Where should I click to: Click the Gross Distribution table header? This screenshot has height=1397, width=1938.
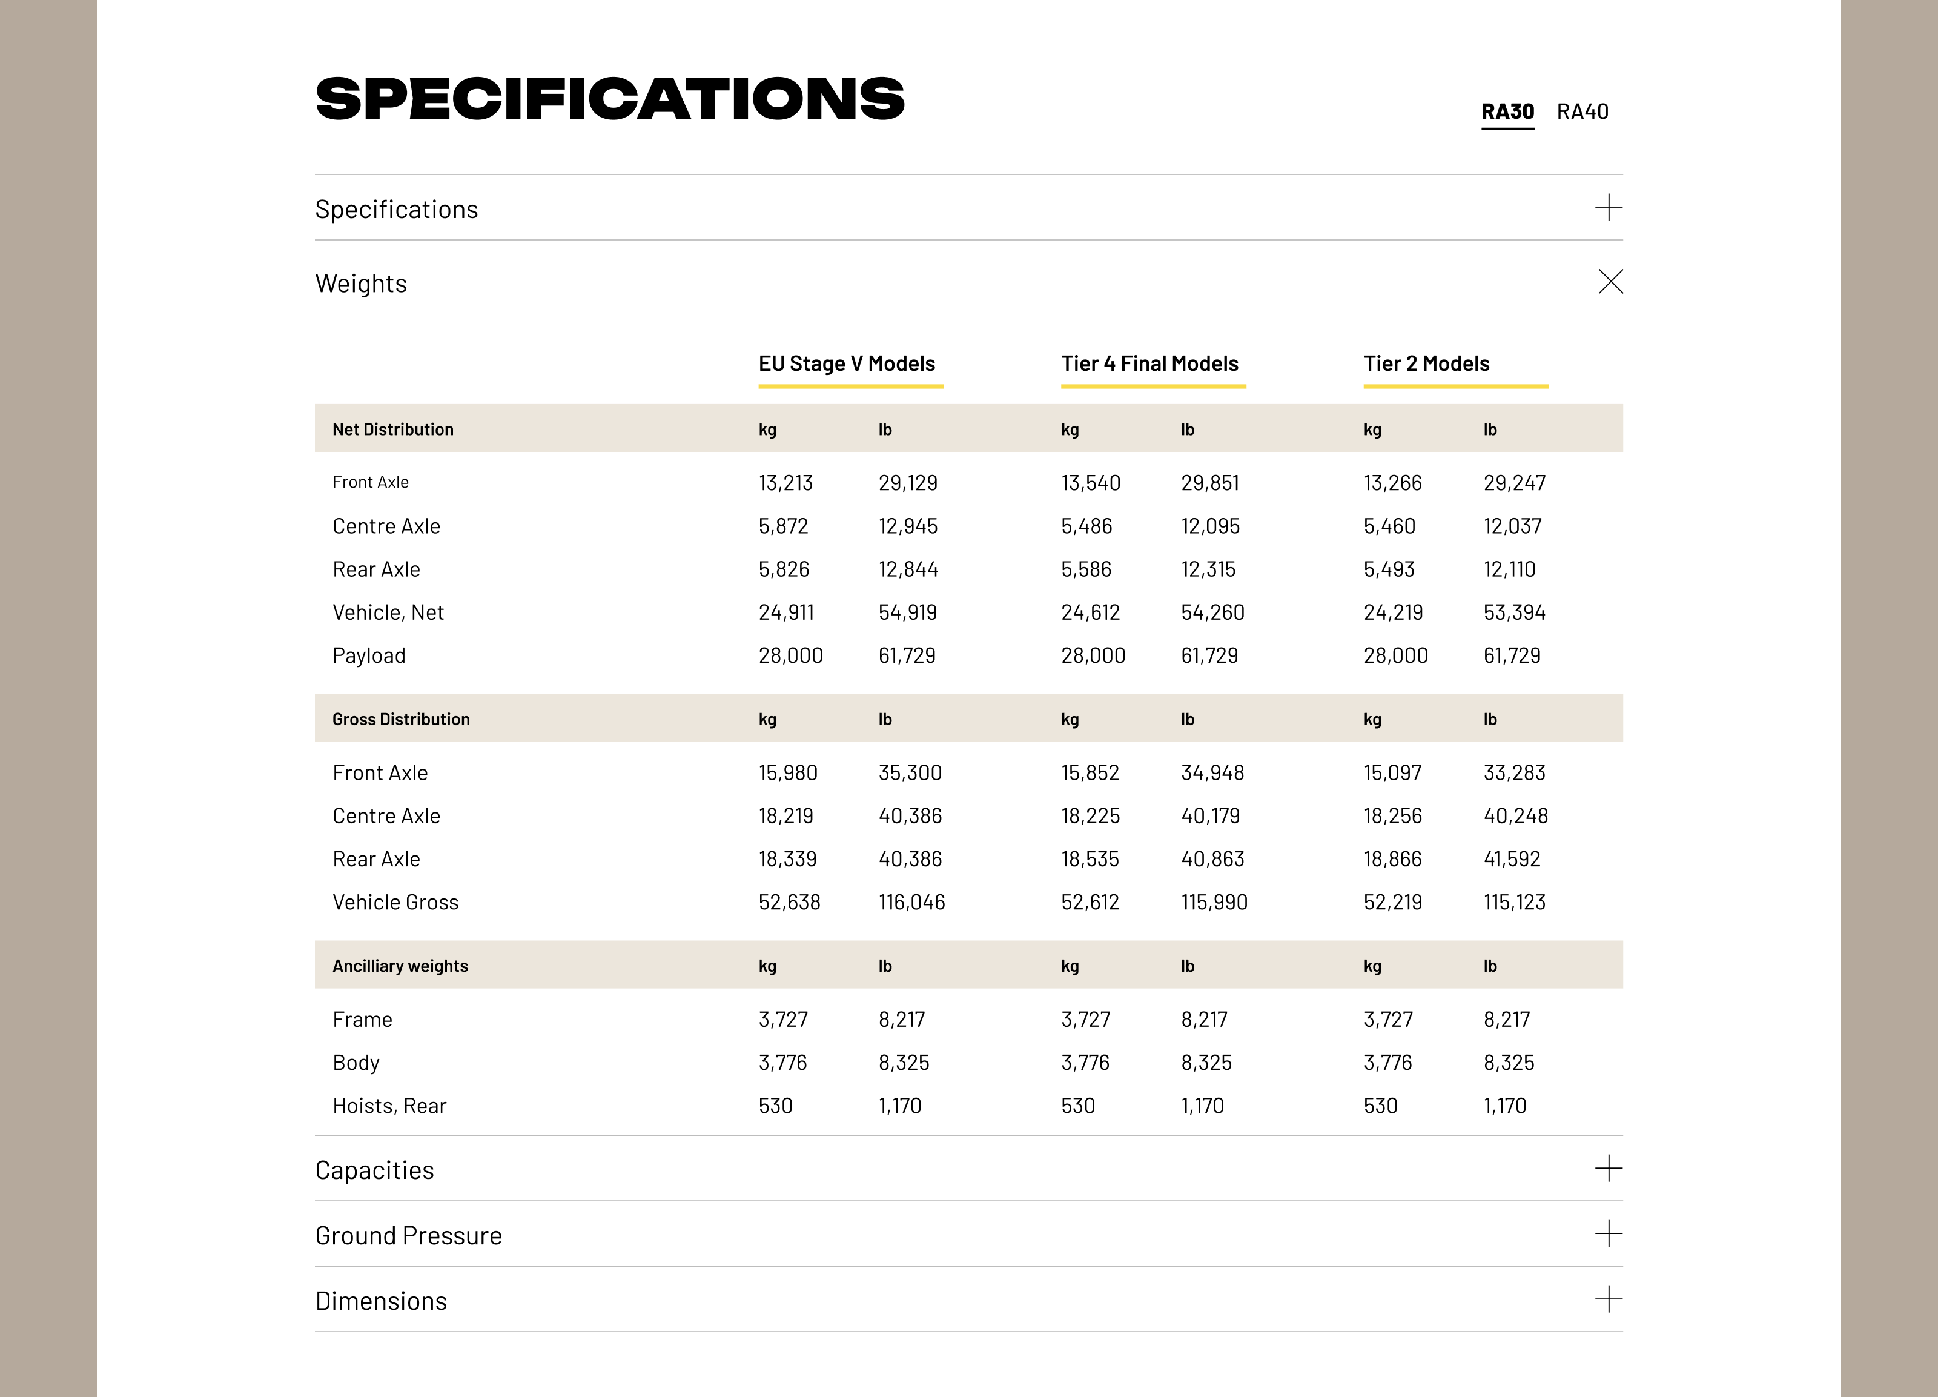click(x=401, y=719)
